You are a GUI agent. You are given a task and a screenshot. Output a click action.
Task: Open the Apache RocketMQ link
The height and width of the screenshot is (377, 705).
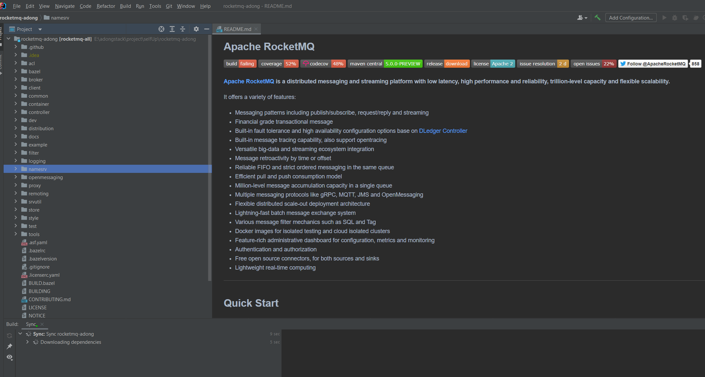[249, 81]
